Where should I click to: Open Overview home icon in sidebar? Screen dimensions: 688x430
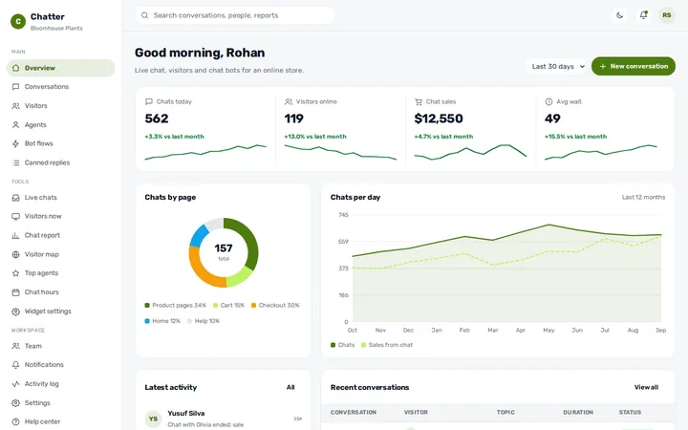(16, 68)
